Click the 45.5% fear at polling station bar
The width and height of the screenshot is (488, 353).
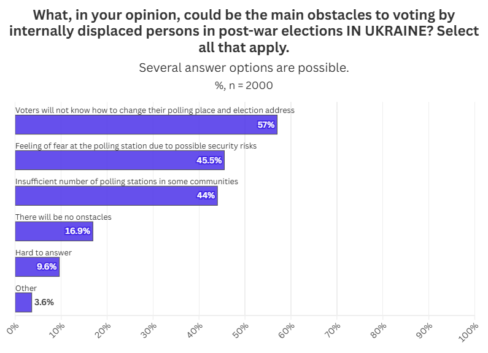pyautogui.click(x=120, y=160)
